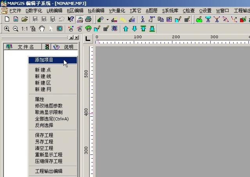Click the scissors cut line tool icon

[x=143, y=19]
